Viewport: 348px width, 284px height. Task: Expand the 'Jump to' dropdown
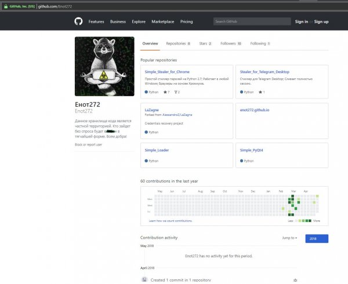pyautogui.click(x=289, y=238)
